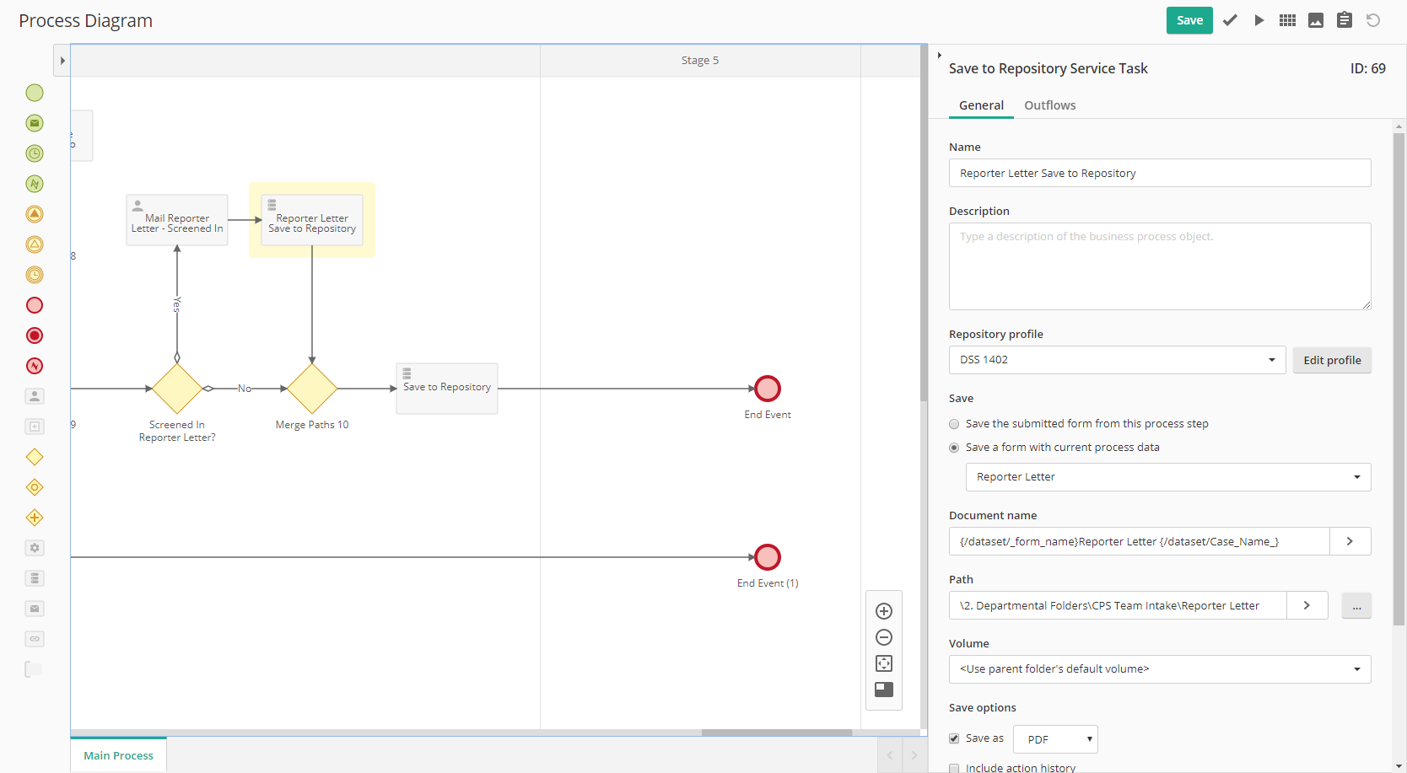Screen dimensions: 1407x773
Task: Click the Edit profile button
Action: (x=1332, y=360)
